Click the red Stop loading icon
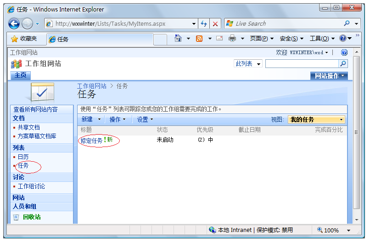The width and height of the screenshot is (370, 243). (215, 23)
